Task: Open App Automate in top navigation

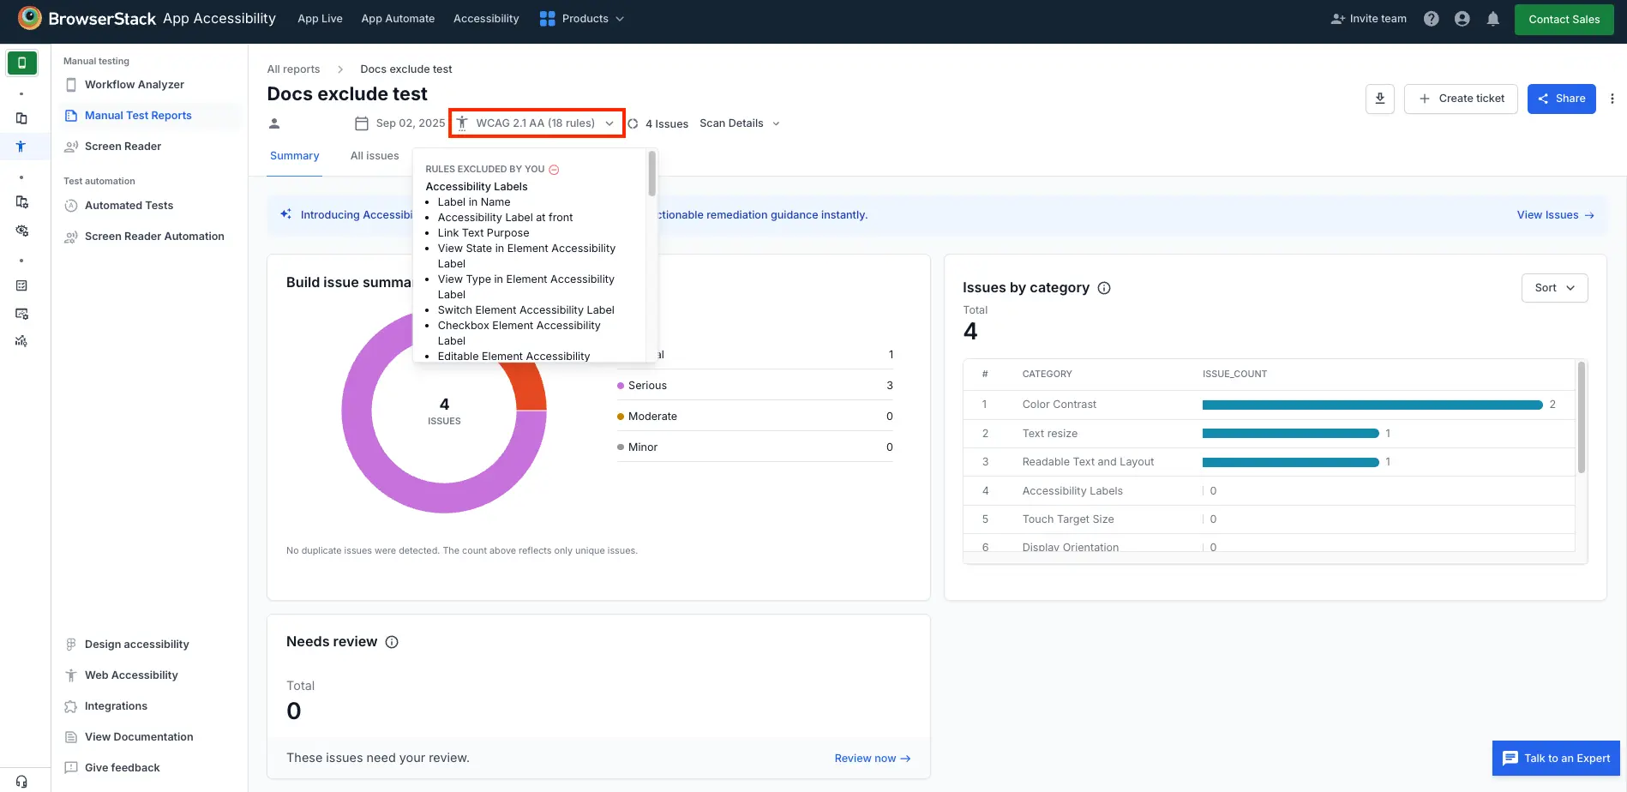Action: pyautogui.click(x=398, y=19)
